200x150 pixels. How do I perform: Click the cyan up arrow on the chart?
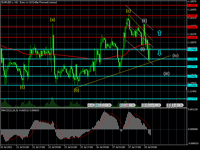pyautogui.click(x=159, y=32)
